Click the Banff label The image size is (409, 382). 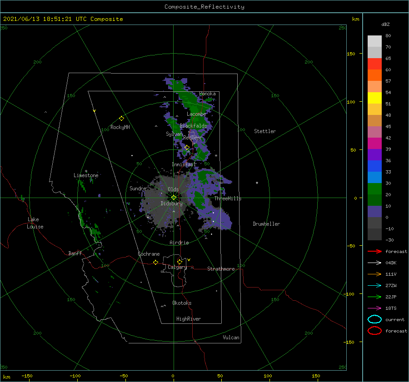[75, 253]
